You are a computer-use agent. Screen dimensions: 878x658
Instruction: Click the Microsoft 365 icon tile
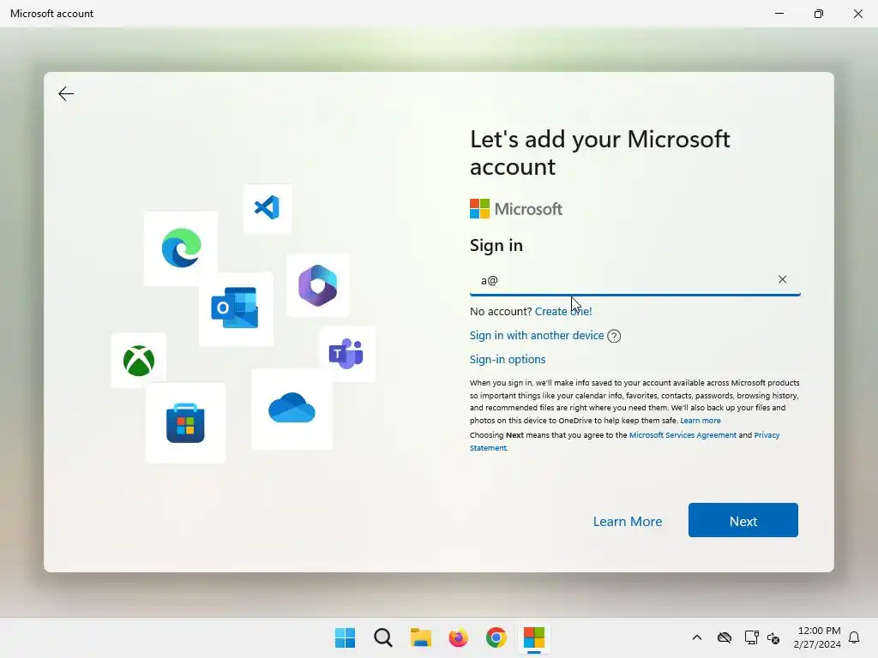point(318,285)
